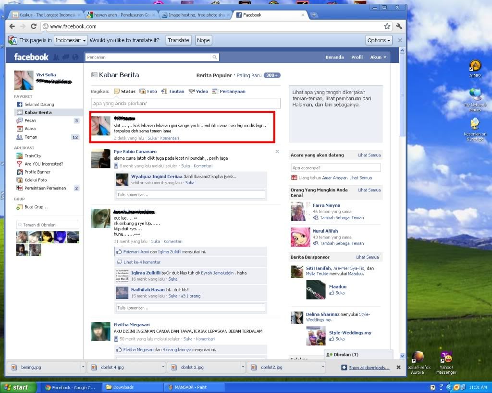Click the Pencarian search field
This screenshot has height=393, width=492.
click(x=148, y=57)
